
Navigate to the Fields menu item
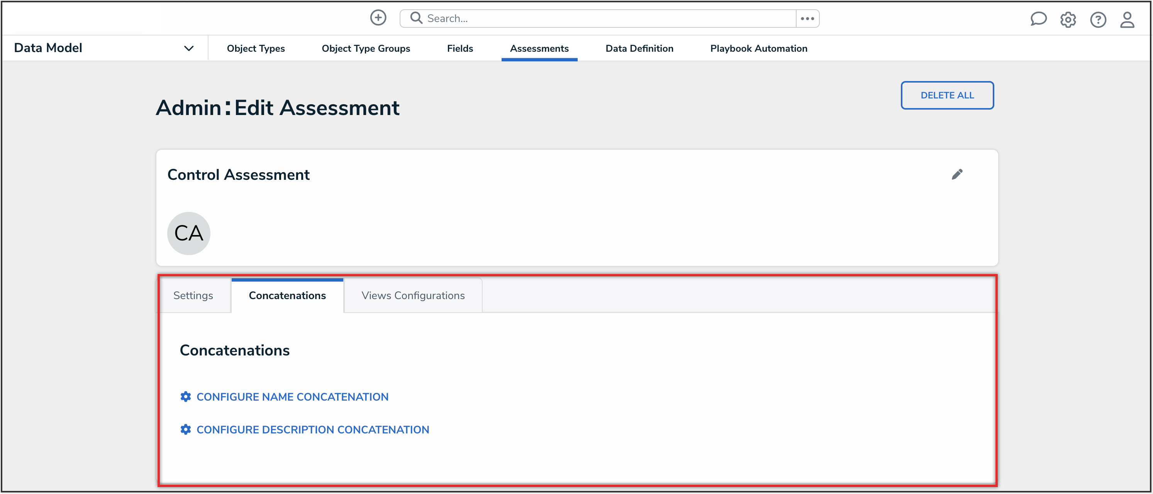(x=460, y=48)
